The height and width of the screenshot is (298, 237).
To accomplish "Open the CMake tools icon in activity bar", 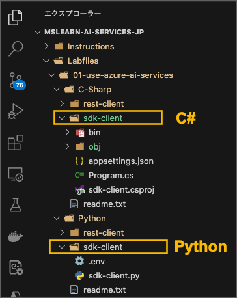I will [x=16, y=267].
